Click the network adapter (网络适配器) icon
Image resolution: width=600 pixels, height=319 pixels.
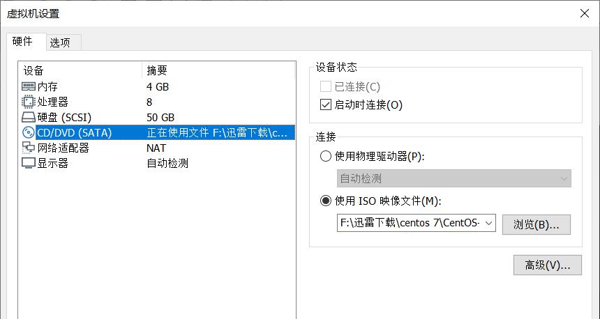29,148
